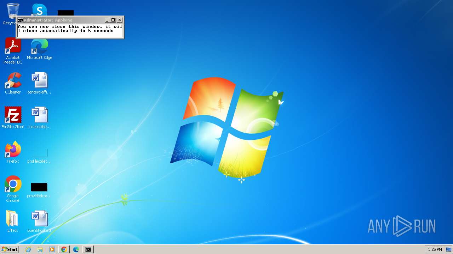
Task: Open the Effect folder
Action: (x=13, y=222)
